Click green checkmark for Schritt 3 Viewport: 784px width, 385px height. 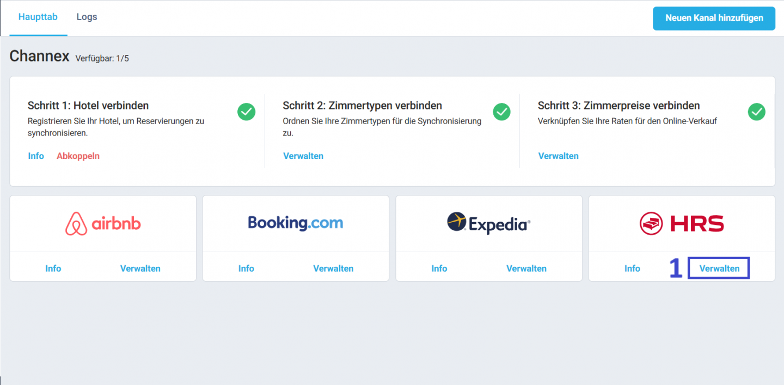757,112
